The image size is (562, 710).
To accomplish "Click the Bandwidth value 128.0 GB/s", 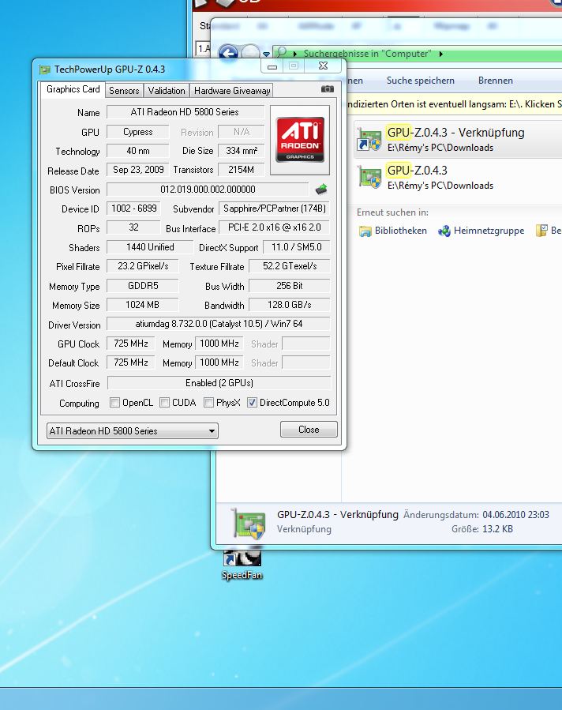I will (290, 305).
